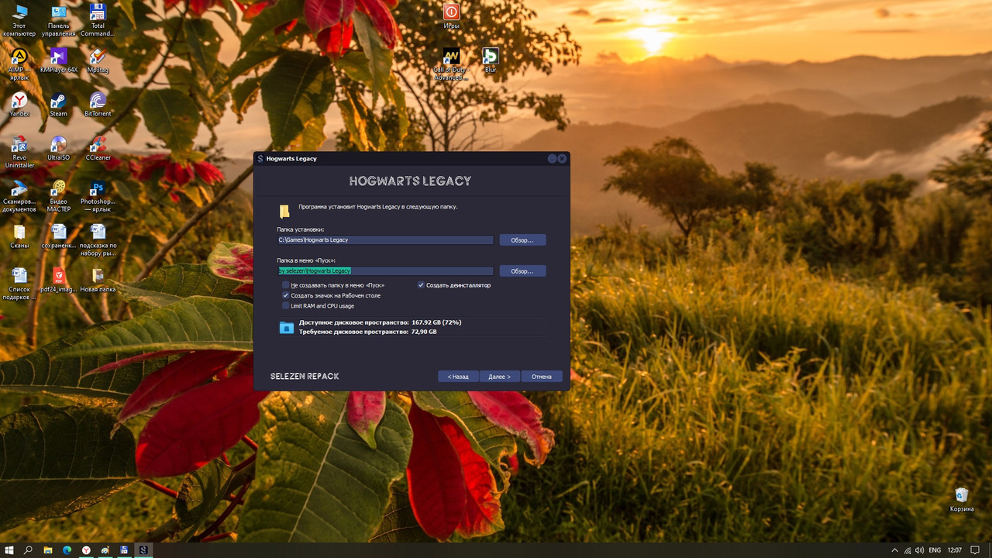992x558 pixels.
Task: Open the Этот компьютер desktop icon
Action: pyautogui.click(x=19, y=20)
